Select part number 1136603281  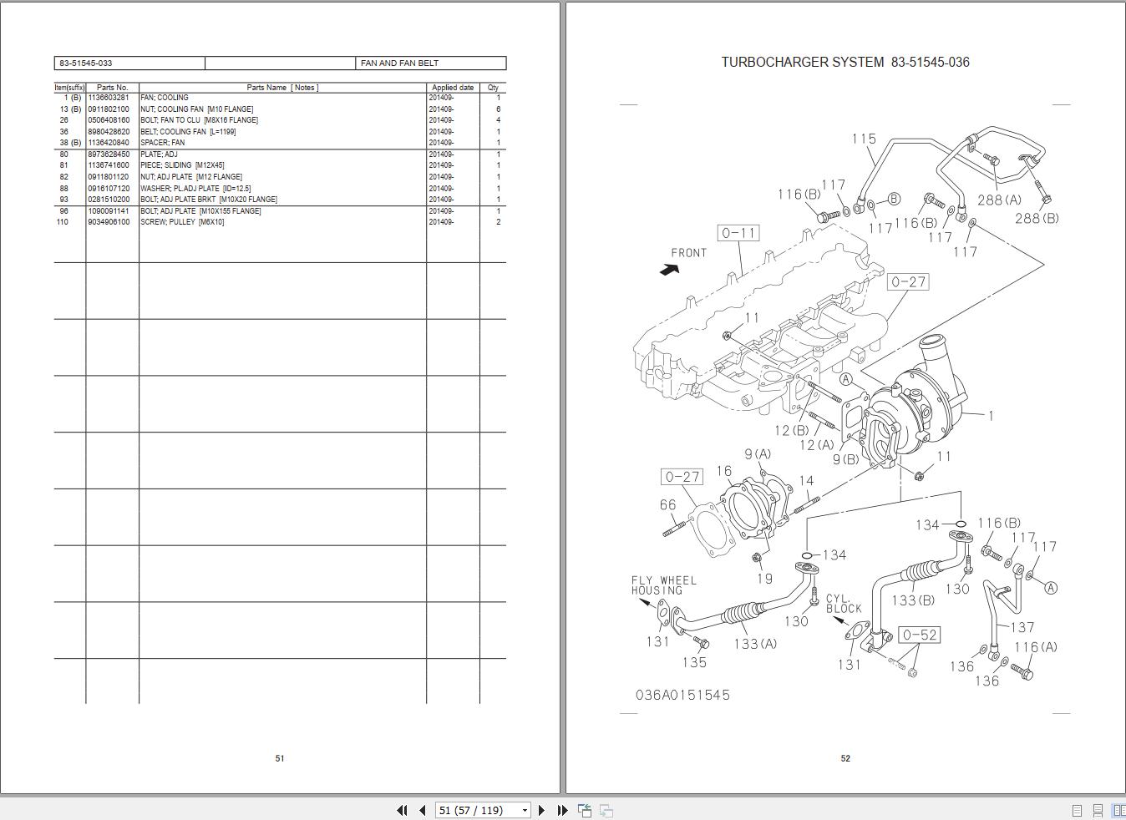pyautogui.click(x=109, y=98)
